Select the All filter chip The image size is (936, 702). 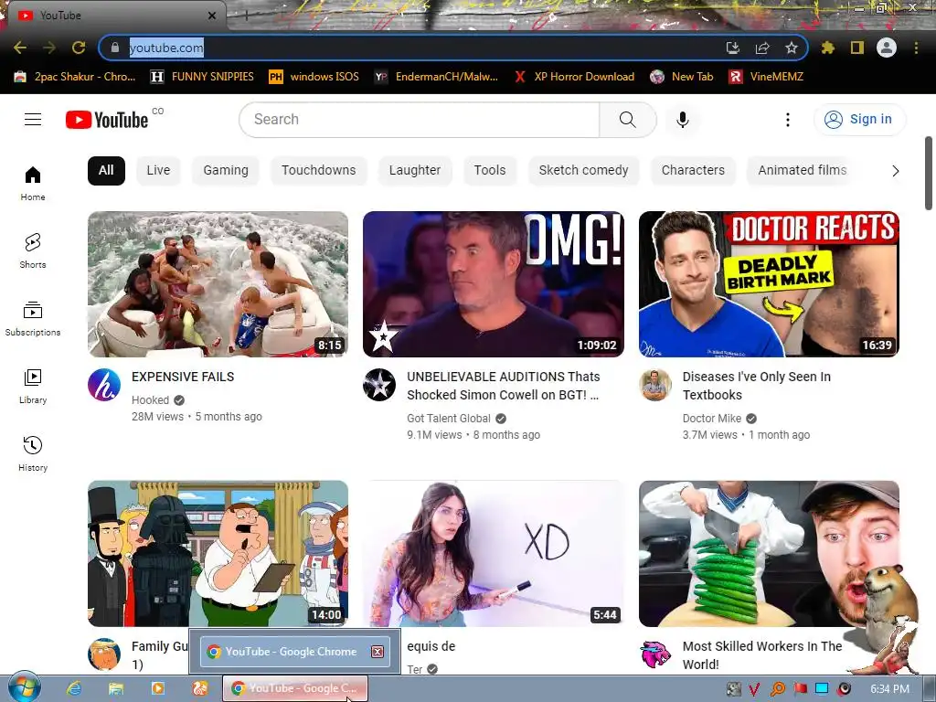[x=106, y=171]
